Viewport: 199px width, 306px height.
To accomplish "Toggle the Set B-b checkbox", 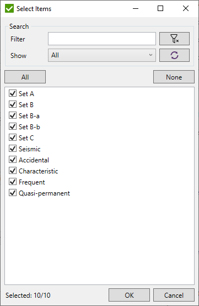I will [x=13, y=126].
